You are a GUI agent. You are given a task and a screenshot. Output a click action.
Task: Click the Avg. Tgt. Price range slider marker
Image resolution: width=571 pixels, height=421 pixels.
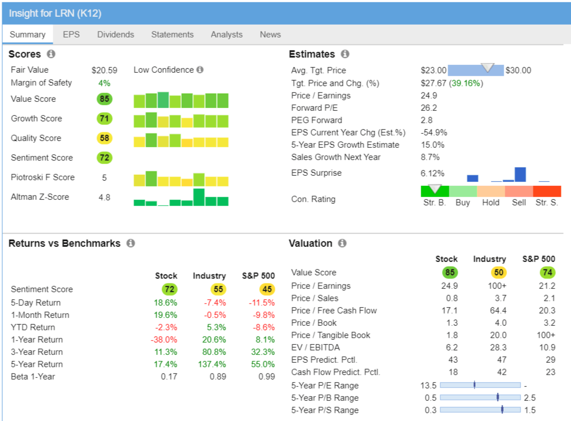[x=487, y=68]
